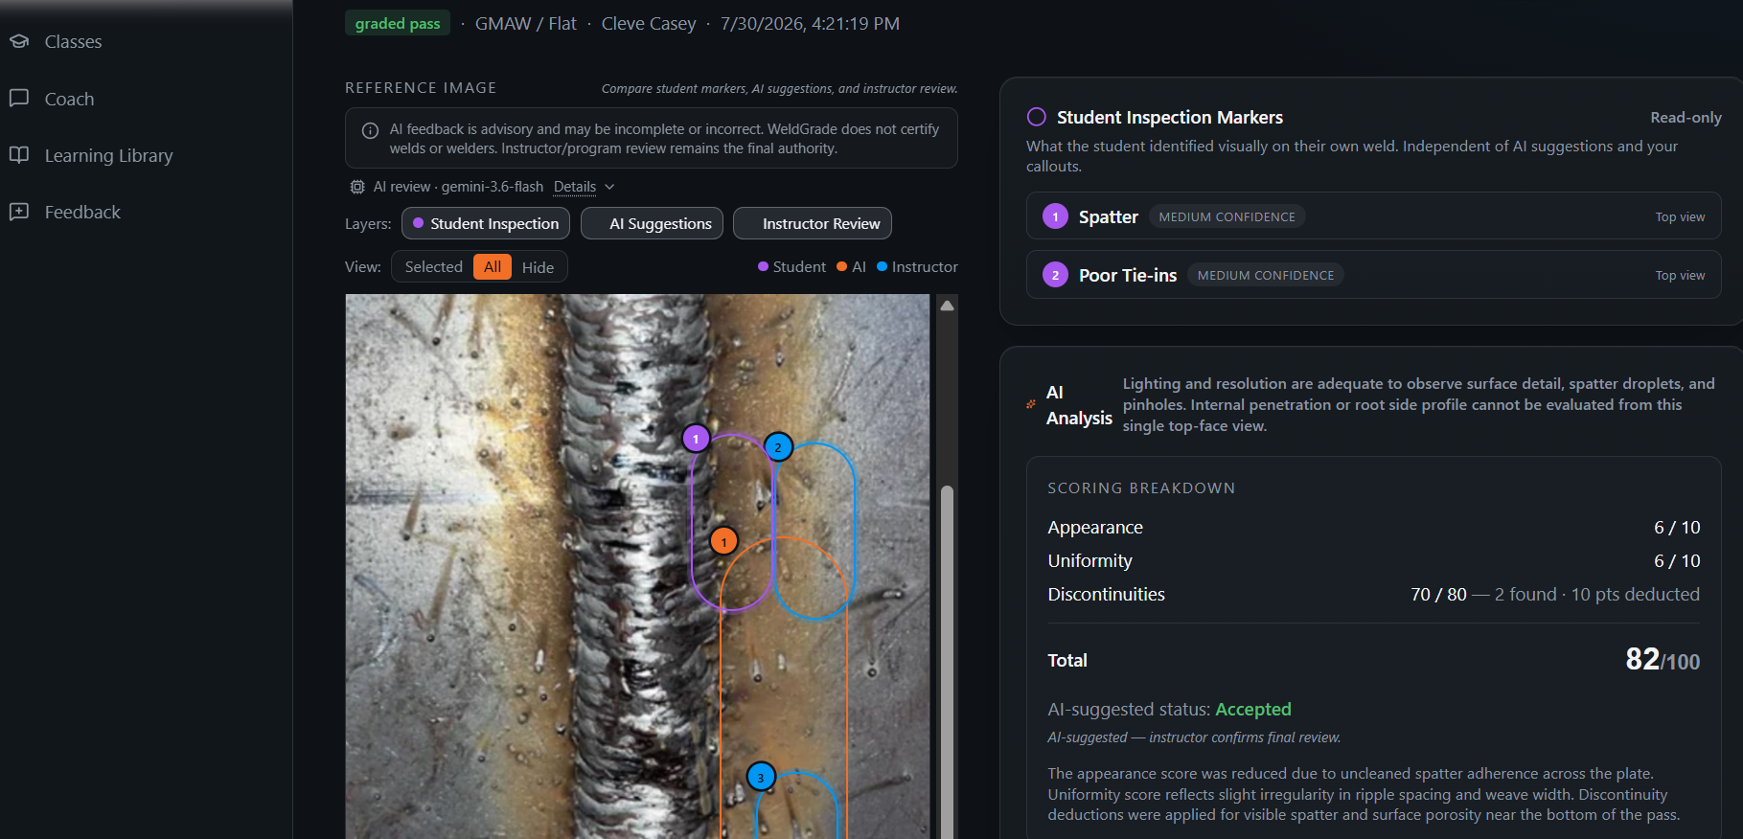The height and width of the screenshot is (839, 1743).
Task: Switch view to Hide
Action: tap(538, 267)
